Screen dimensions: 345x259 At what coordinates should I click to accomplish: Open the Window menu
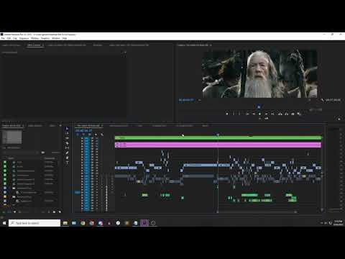tap(56, 38)
